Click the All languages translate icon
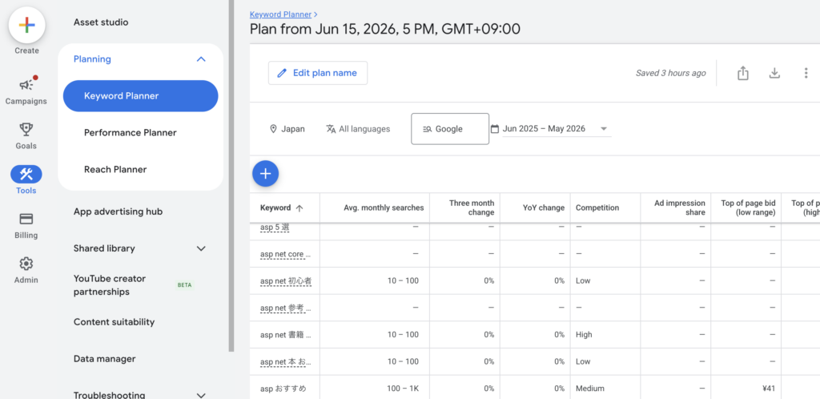The image size is (820, 399). [x=331, y=129]
